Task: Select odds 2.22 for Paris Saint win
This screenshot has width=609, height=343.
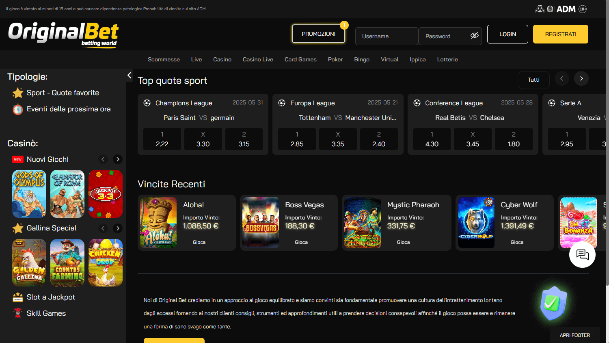Action: pyautogui.click(x=162, y=139)
